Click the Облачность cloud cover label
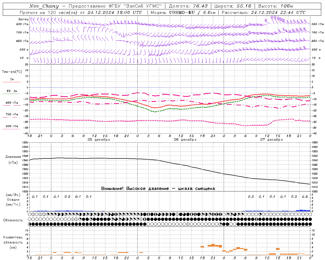This screenshot has height=260, width=325. click(13, 220)
